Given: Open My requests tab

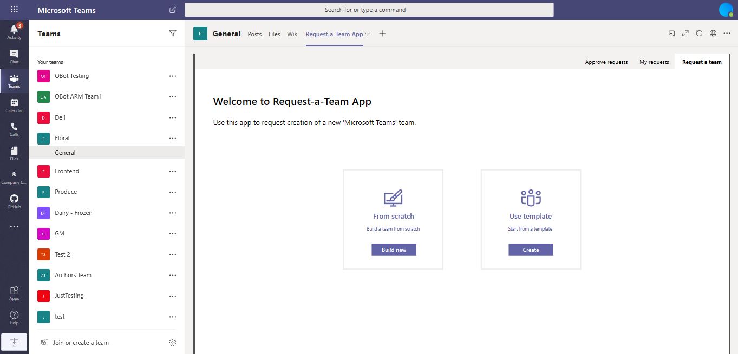Looking at the screenshot, I should click(654, 62).
